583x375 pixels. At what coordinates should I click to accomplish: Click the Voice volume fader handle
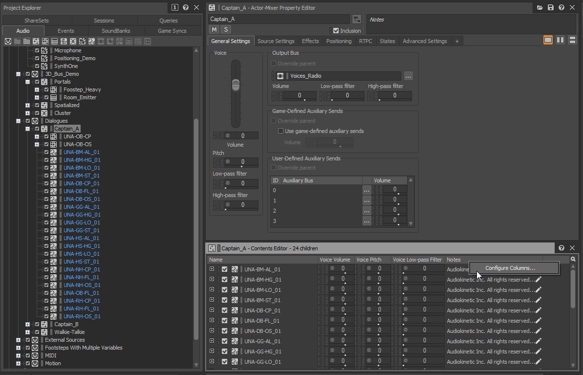(x=236, y=85)
